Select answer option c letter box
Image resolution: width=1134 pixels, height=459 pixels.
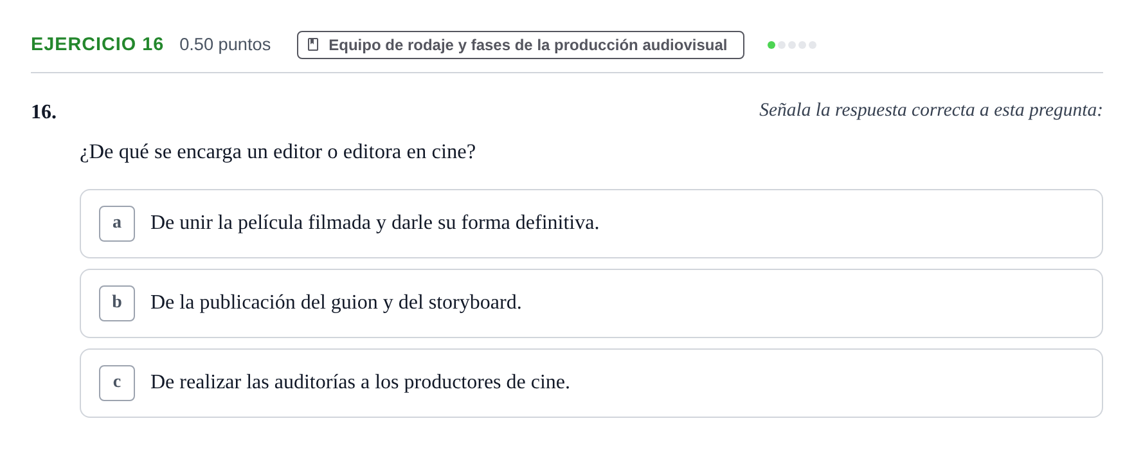117,383
